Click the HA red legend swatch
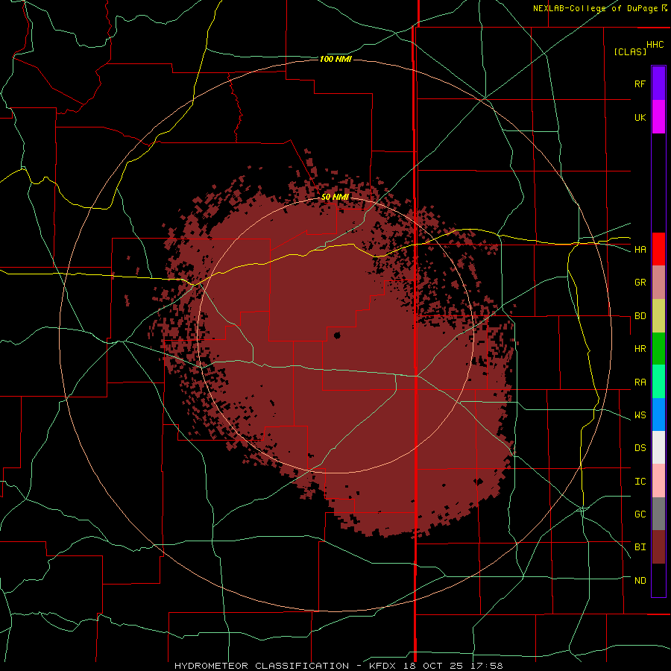This screenshot has height=671, width=671. [x=658, y=249]
